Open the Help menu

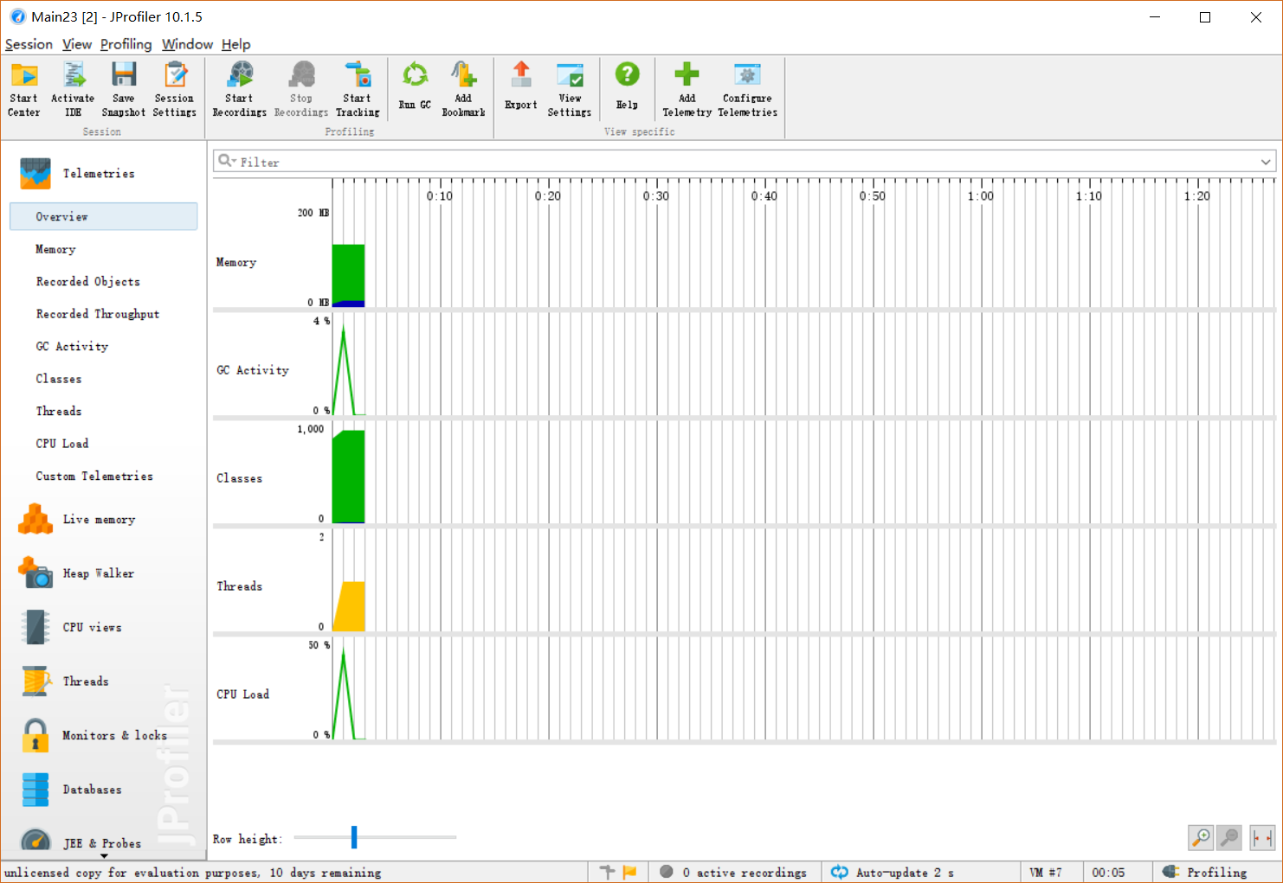[x=235, y=44]
